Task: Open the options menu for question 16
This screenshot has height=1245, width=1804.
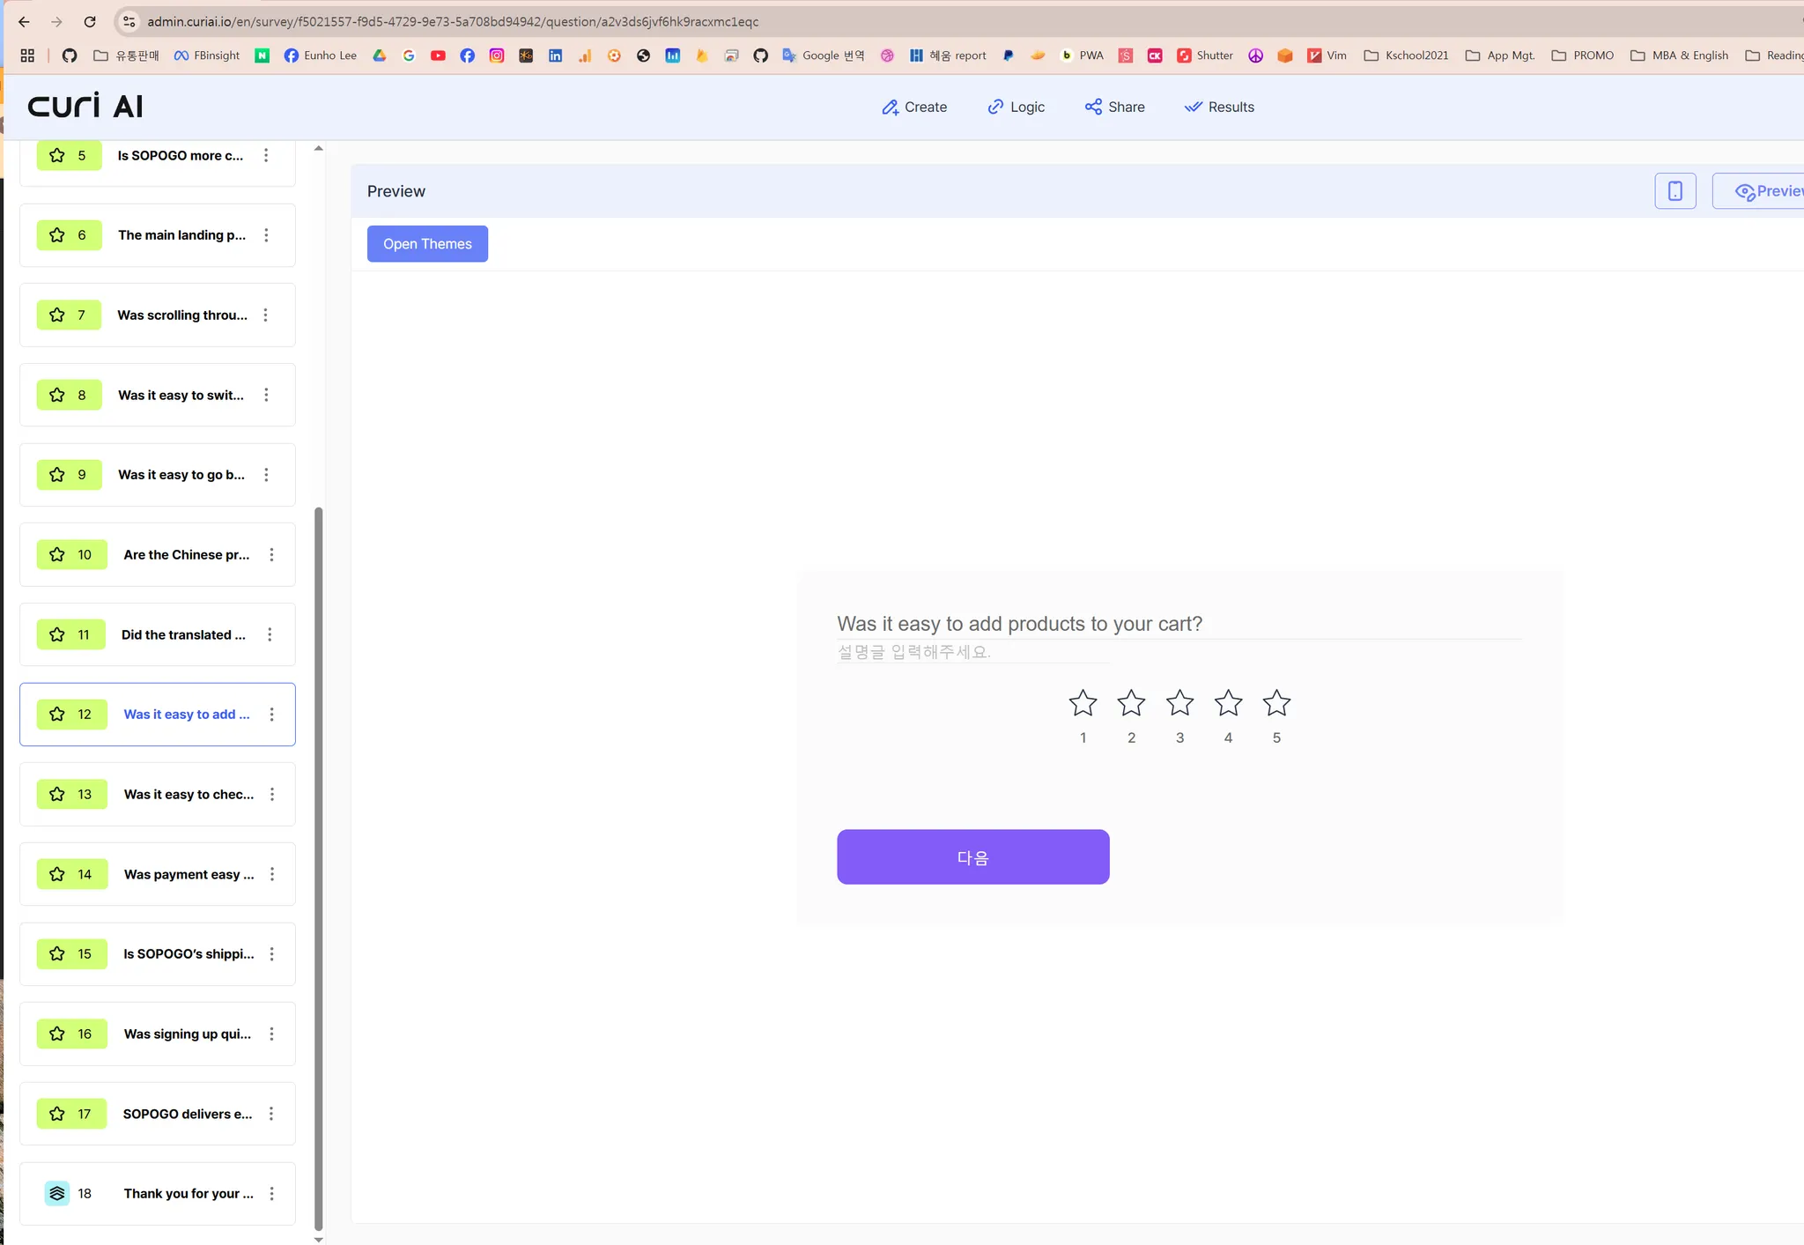Action: point(271,1034)
